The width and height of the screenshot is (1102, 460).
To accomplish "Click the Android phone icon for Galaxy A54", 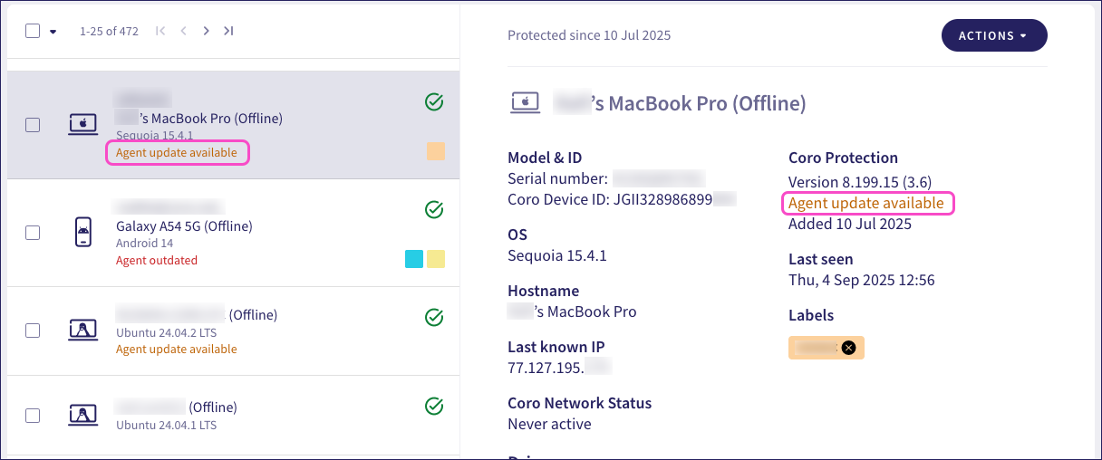I will tap(82, 233).
